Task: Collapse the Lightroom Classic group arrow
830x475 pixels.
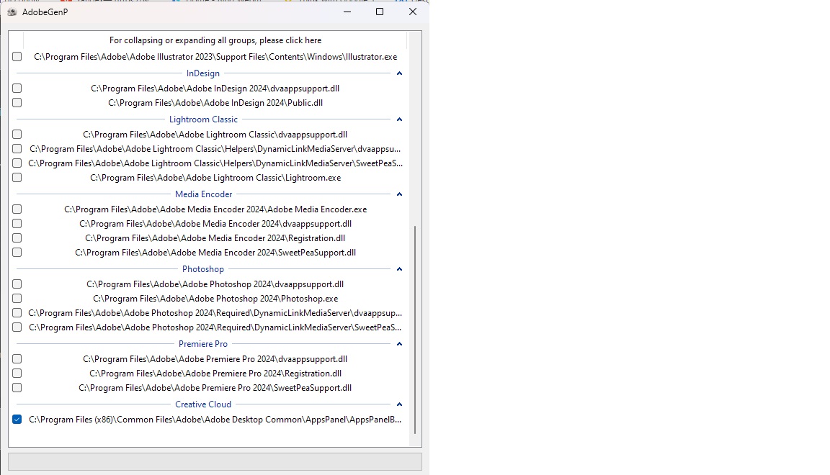Action: (x=400, y=119)
